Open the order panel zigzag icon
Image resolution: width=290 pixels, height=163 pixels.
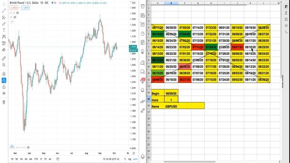[x=143, y=101]
